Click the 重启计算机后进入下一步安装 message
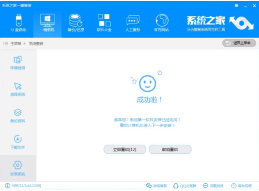Viewport: 259px width, 191px height. [147, 125]
